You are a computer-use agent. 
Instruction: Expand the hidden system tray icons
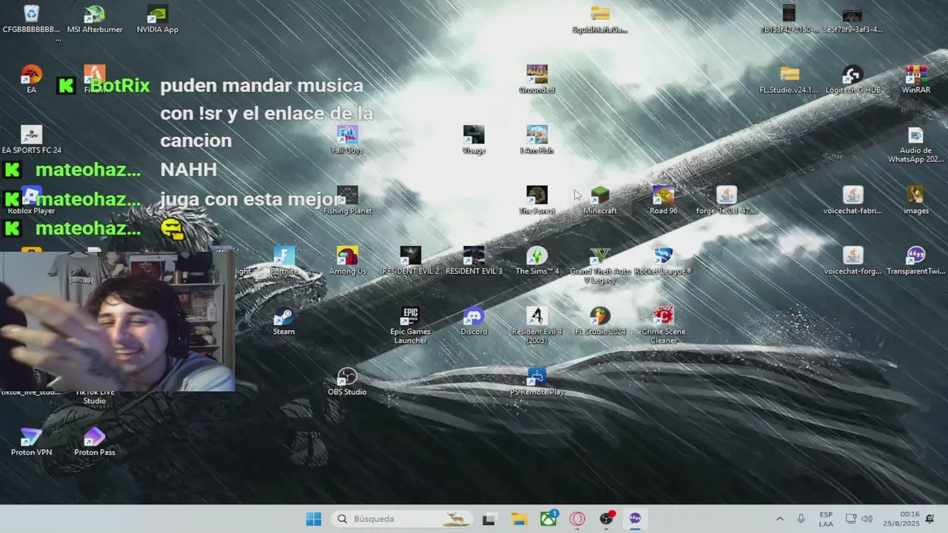click(x=779, y=519)
